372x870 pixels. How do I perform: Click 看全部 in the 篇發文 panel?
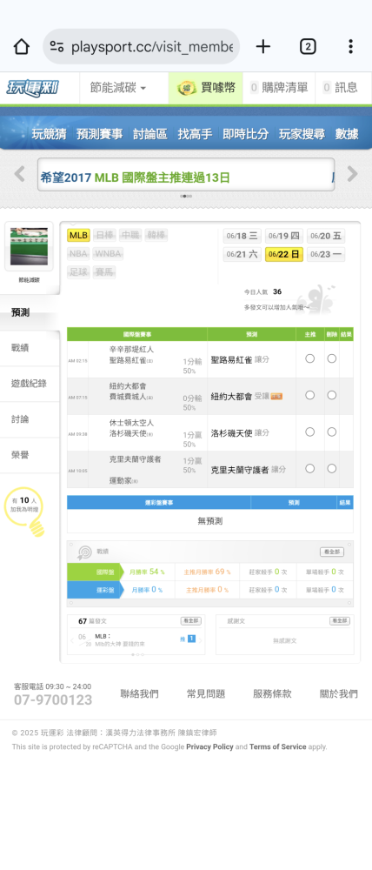coord(190,621)
